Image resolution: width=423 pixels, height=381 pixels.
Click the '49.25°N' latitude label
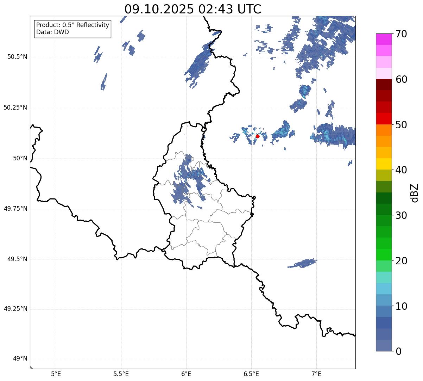coord(15,309)
